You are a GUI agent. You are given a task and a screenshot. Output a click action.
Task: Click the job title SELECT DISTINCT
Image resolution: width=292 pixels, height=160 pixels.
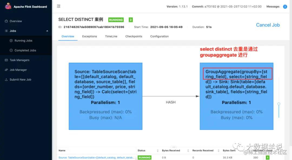81,19
